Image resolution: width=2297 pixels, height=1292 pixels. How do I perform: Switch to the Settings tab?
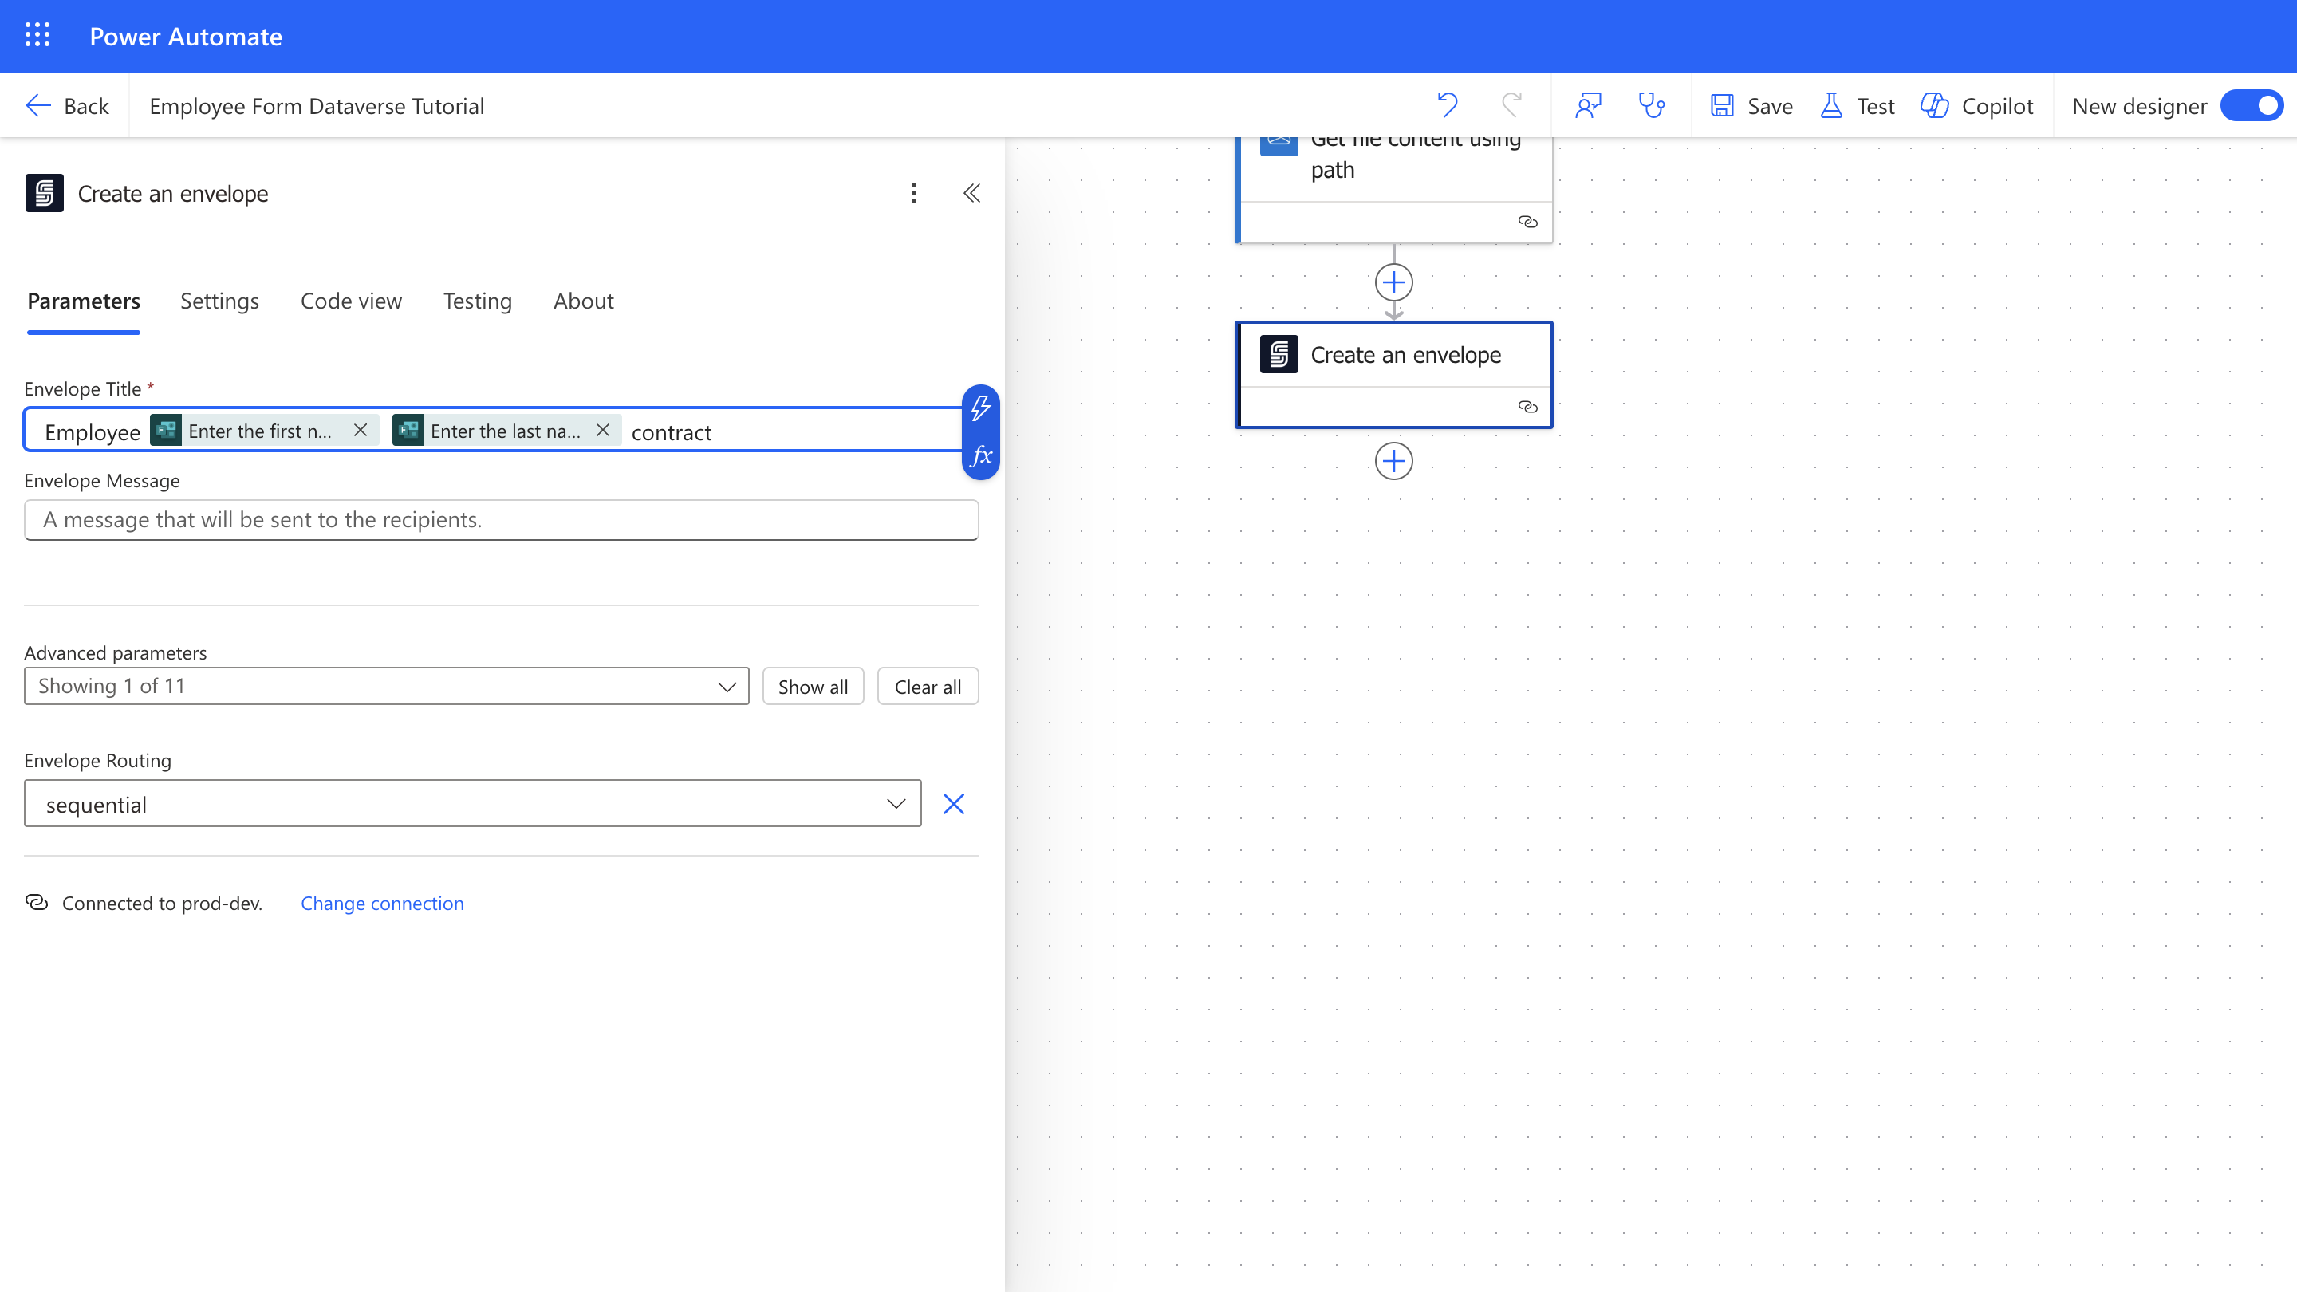click(x=219, y=301)
